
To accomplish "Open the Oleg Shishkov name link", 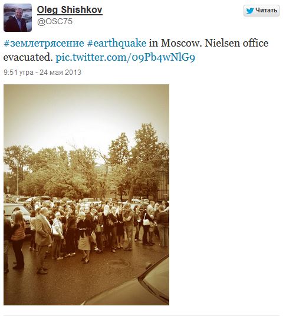I will [x=70, y=9].
